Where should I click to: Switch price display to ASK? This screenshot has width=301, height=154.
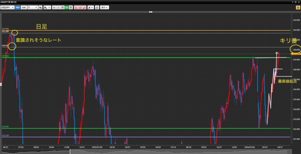24,7
